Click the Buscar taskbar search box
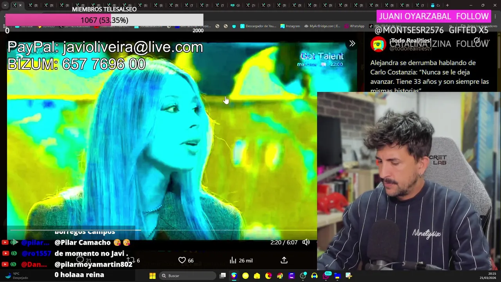This screenshot has width=501, height=282. [x=188, y=276]
